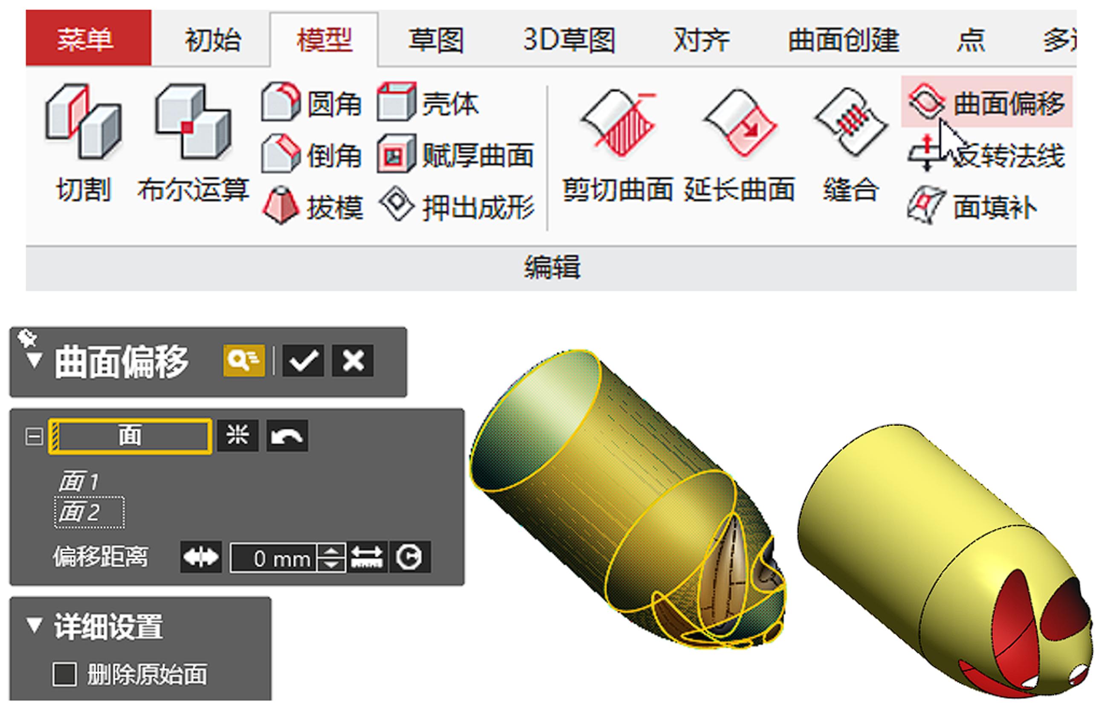Confirm surface offset with the checkmark button
The height and width of the screenshot is (720, 1108).
303,361
